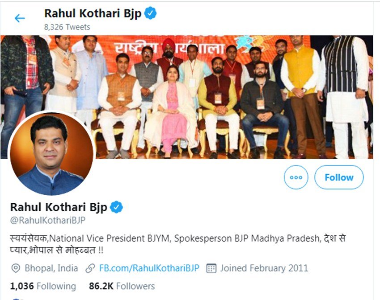Click the large profile name below avatar
Viewport: 380px width, 300px height.
click(59, 207)
